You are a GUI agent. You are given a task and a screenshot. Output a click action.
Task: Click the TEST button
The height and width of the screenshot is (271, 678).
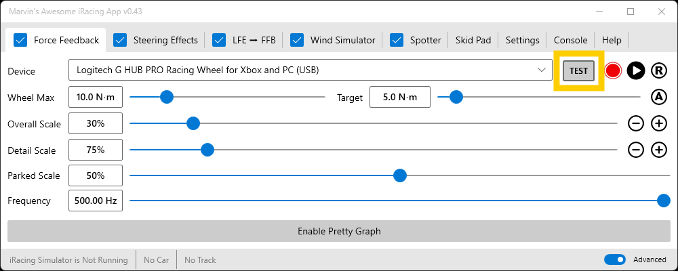pos(578,70)
